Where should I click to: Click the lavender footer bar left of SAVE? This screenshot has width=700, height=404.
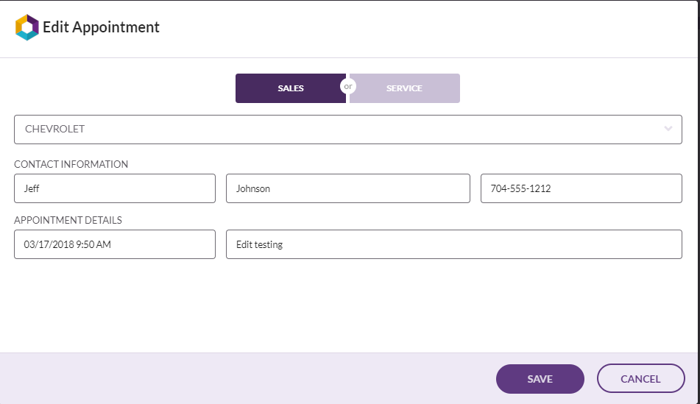pos(246,378)
